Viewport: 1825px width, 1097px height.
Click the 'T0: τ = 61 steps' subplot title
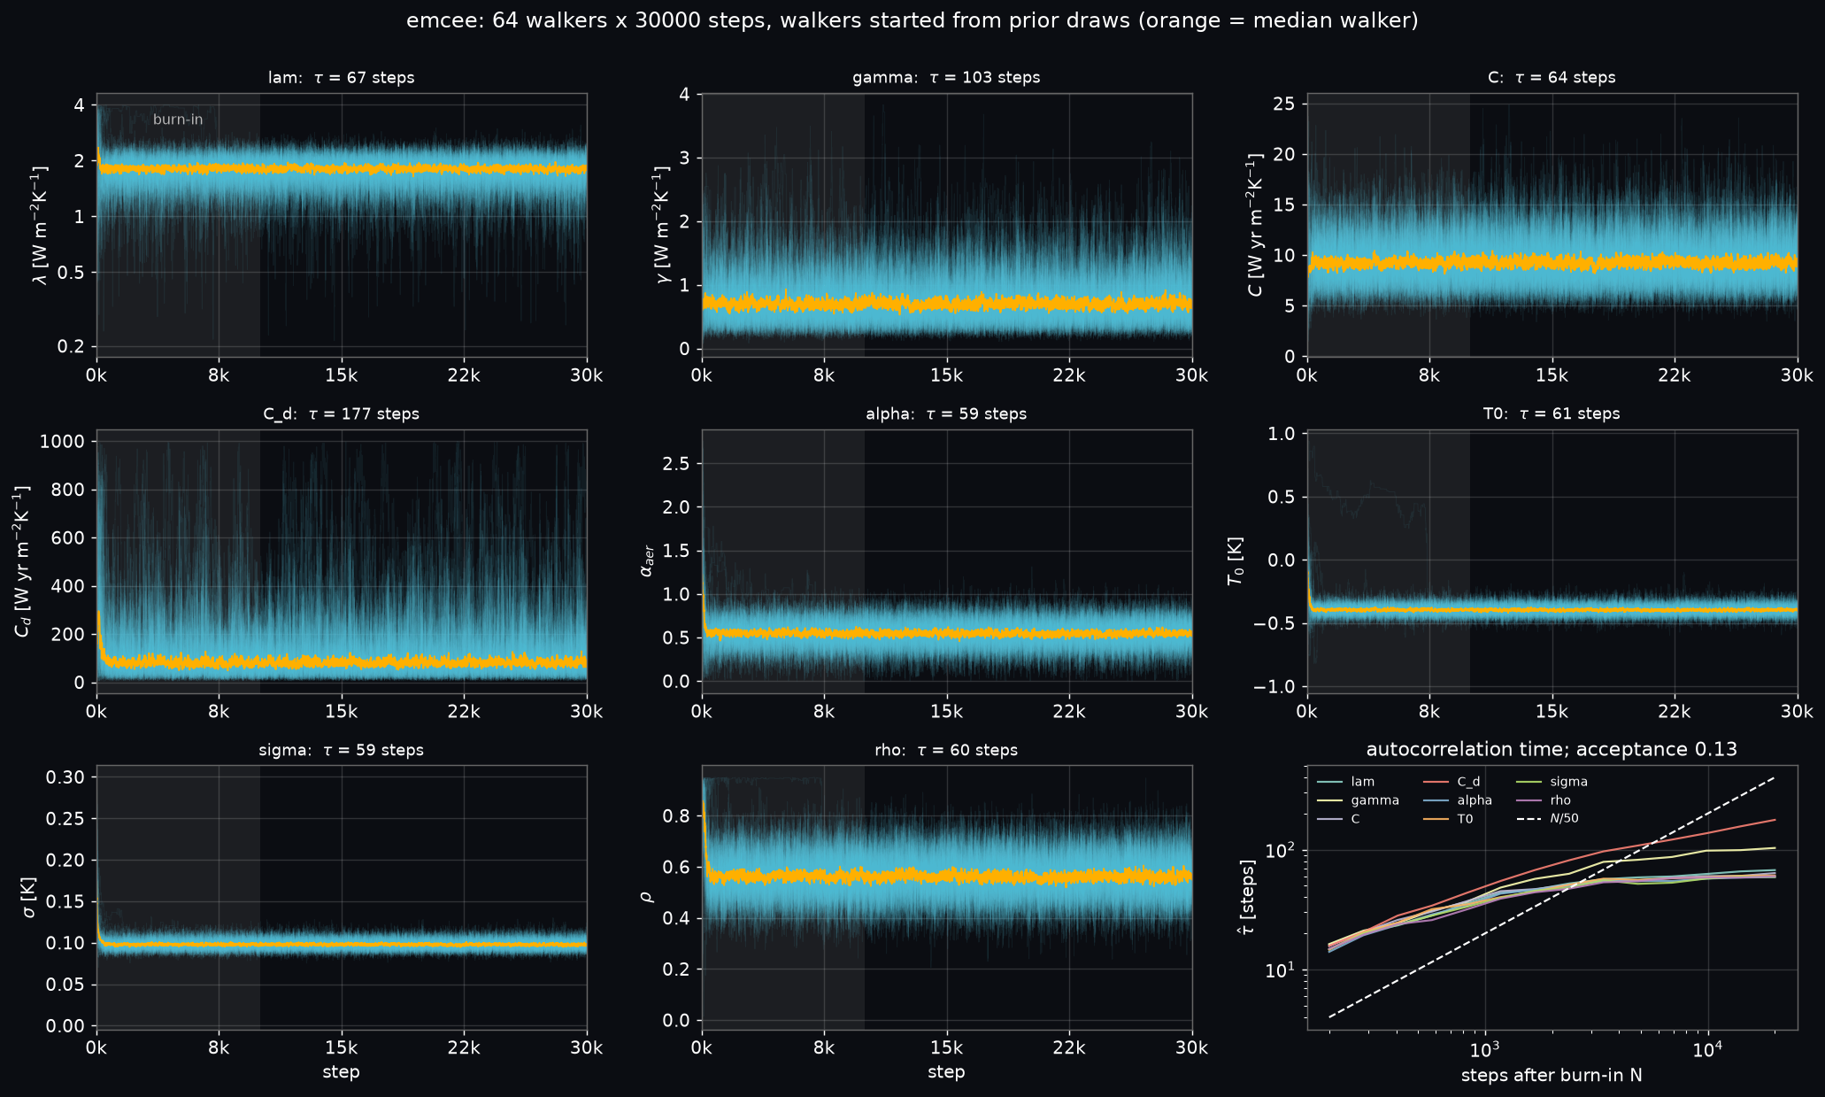click(x=1552, y=414)
